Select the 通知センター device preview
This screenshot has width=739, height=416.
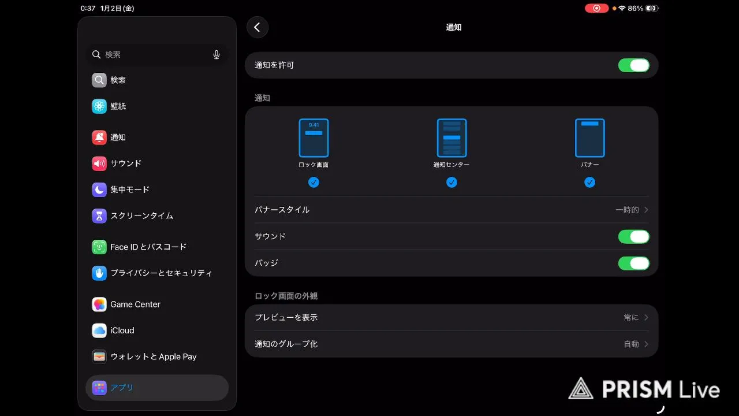tap(451, 138)
